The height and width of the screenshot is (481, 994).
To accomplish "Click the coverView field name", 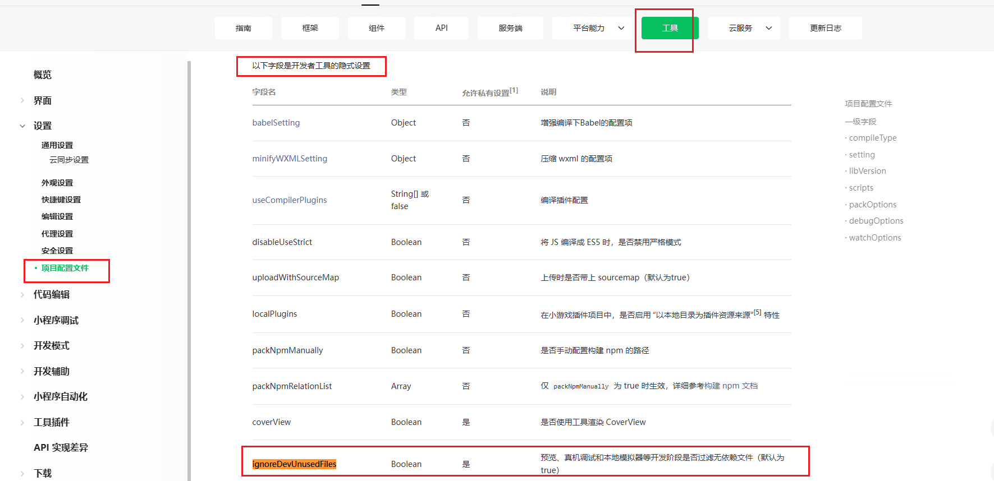I will [x=272, y=422].
